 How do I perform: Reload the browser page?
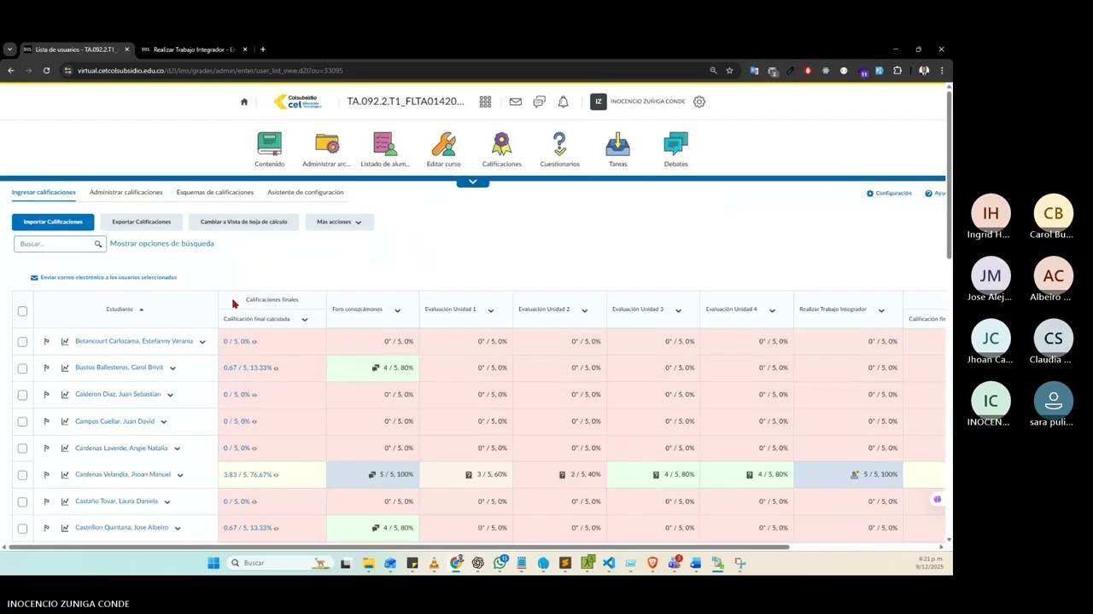pyautogui.click(x=46, y=71)
